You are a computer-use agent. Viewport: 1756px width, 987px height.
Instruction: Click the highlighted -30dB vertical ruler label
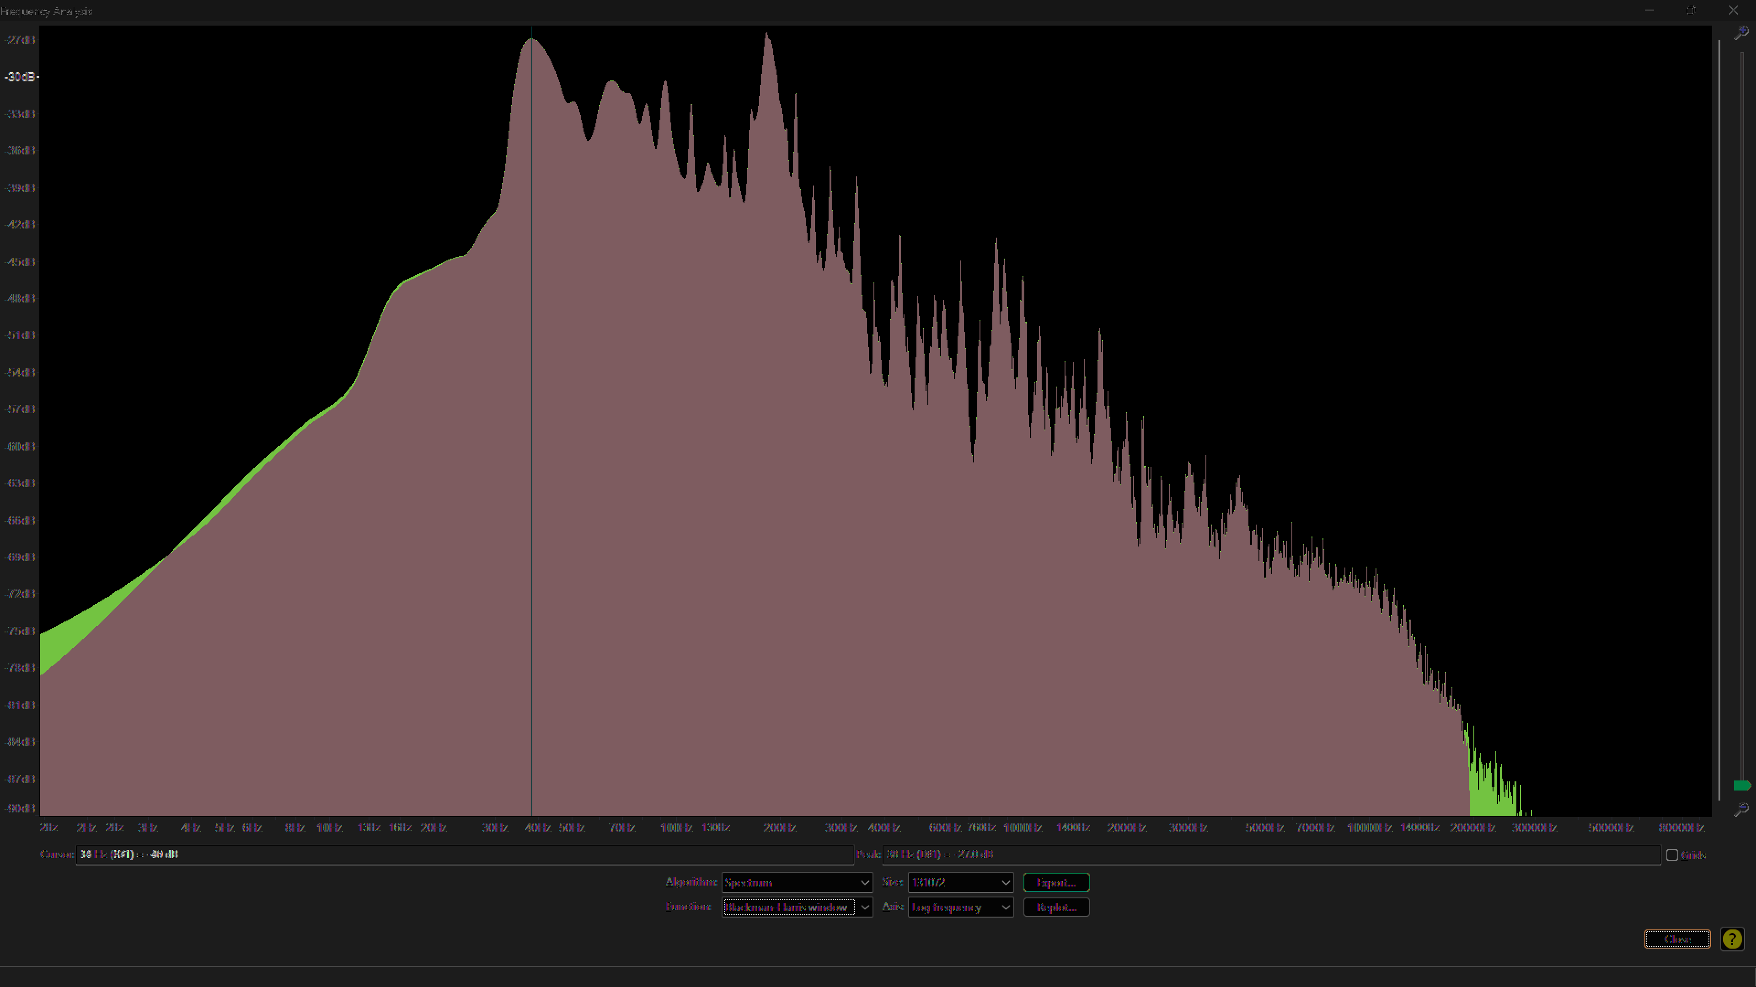[x=20, y=77]
